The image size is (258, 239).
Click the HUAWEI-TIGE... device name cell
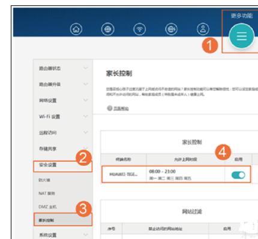[x=124, y=174]
